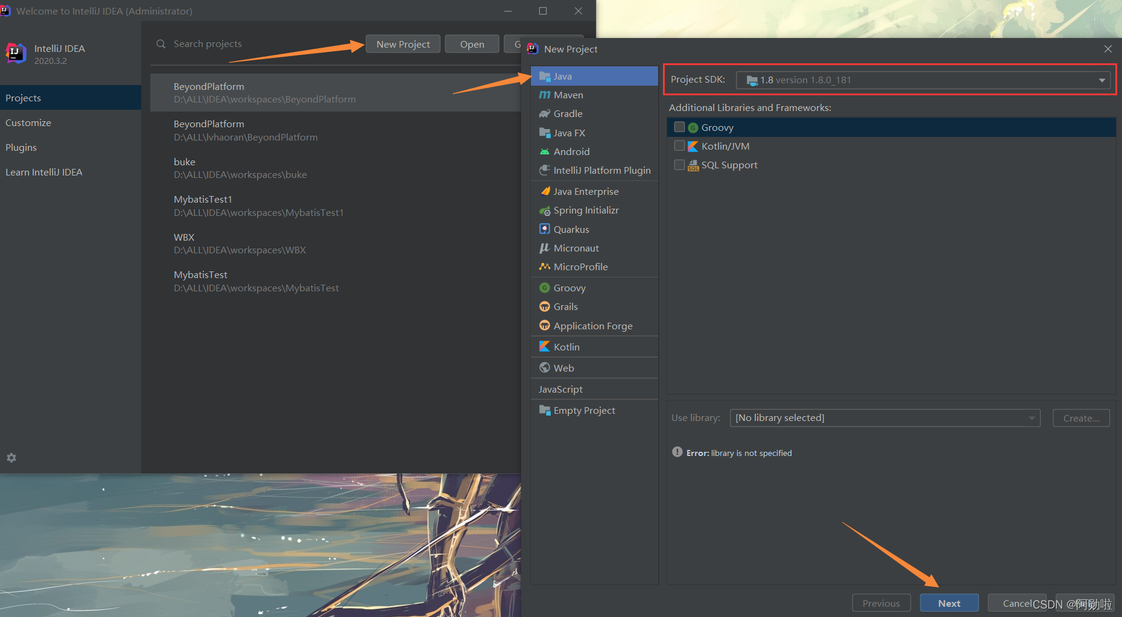
Task: Select the Android project type
Action: click(x=594, y=151)
